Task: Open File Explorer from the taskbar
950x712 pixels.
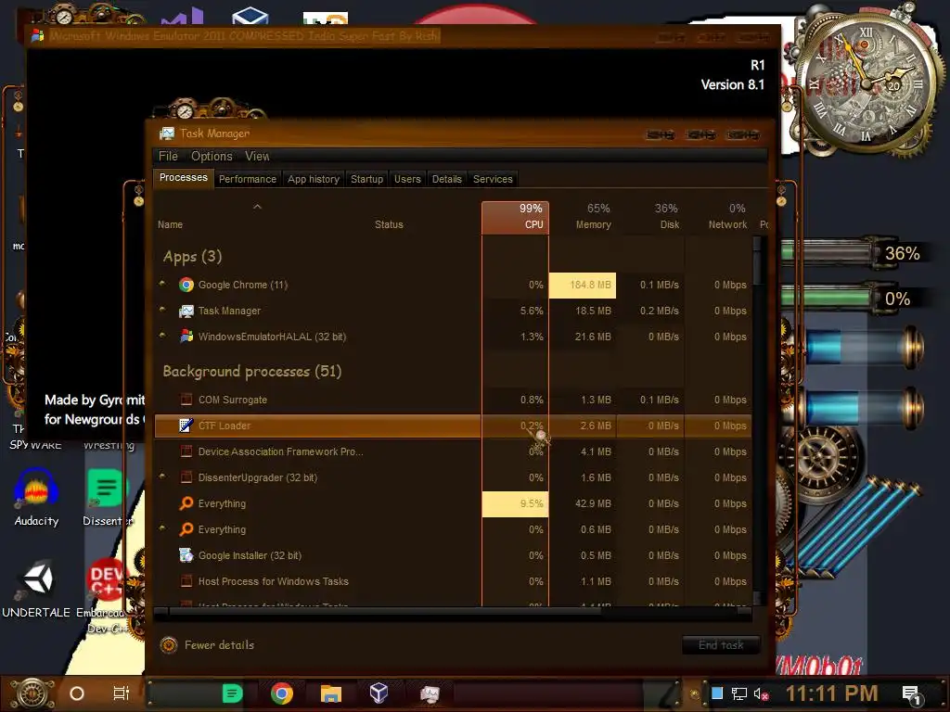Action: [x=331, y=693]
